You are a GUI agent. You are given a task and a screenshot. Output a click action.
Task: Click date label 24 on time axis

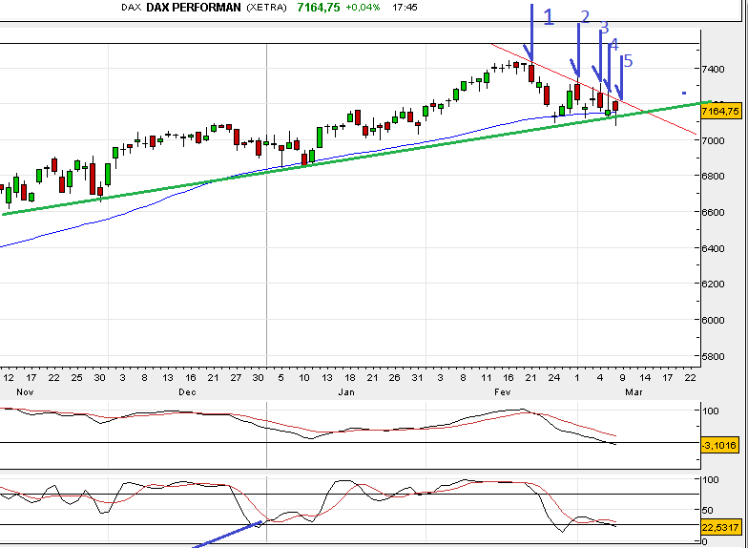click(x=553, y=378)
